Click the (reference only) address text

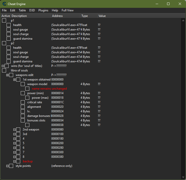[x=62, y=166]
